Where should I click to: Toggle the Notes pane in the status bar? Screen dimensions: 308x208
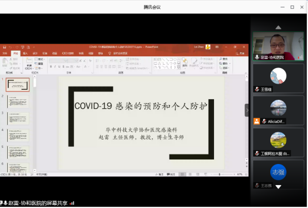(160, 175)
